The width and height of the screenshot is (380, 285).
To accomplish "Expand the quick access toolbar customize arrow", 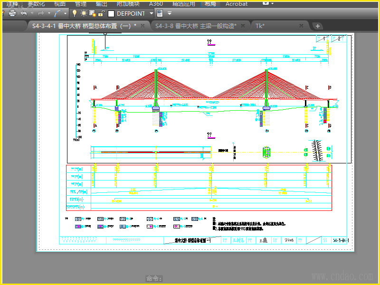I will coord(169,13).
